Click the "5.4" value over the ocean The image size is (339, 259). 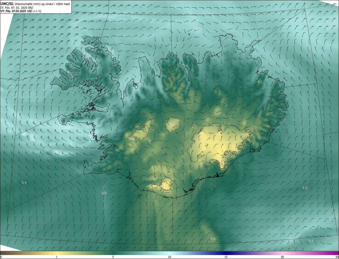(24, 183)
